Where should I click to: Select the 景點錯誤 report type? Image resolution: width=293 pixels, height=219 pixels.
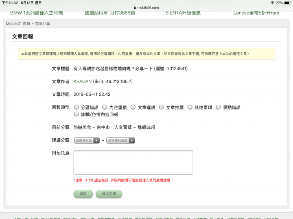(218, 107)
